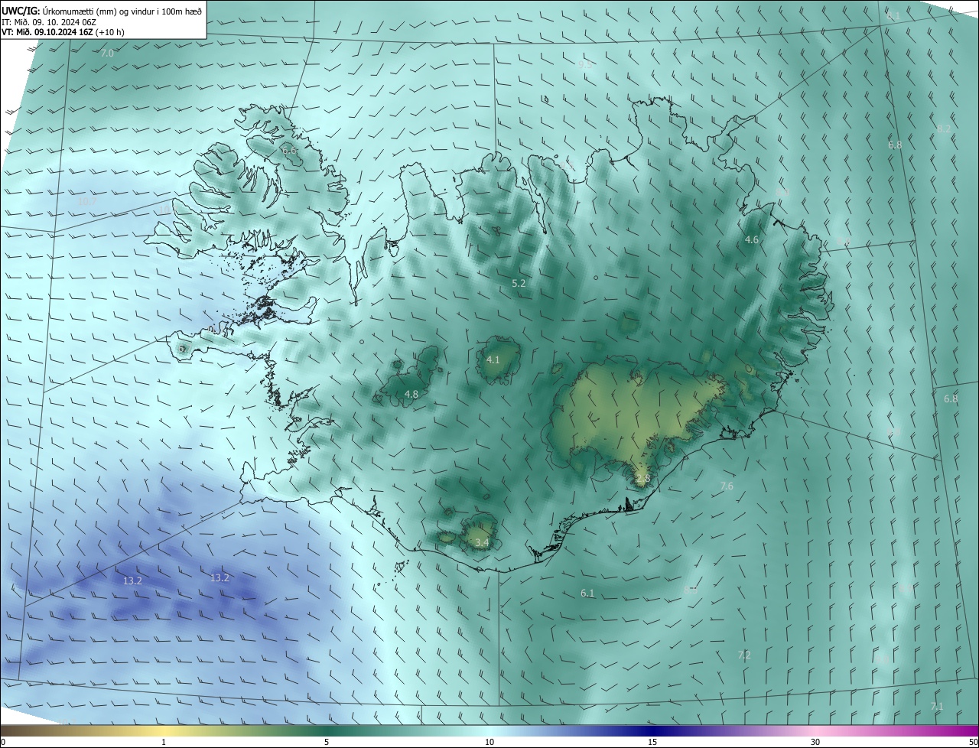Click the 50 tick on the colour scale
This screenshot has width=979, height=748.
(x=974, y=742)
